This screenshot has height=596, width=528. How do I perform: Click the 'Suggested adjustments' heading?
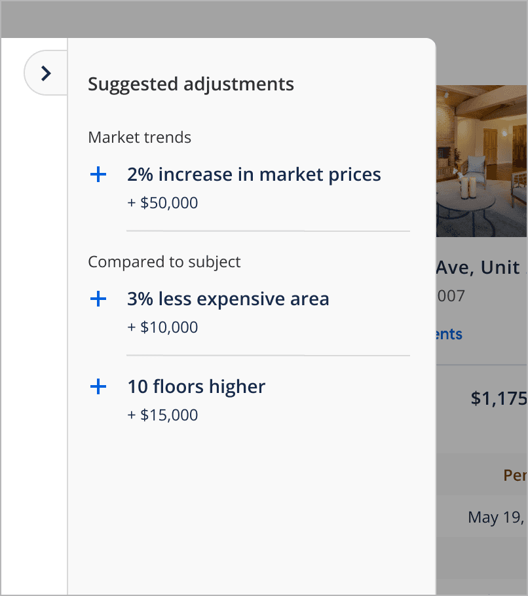[191, 84]
